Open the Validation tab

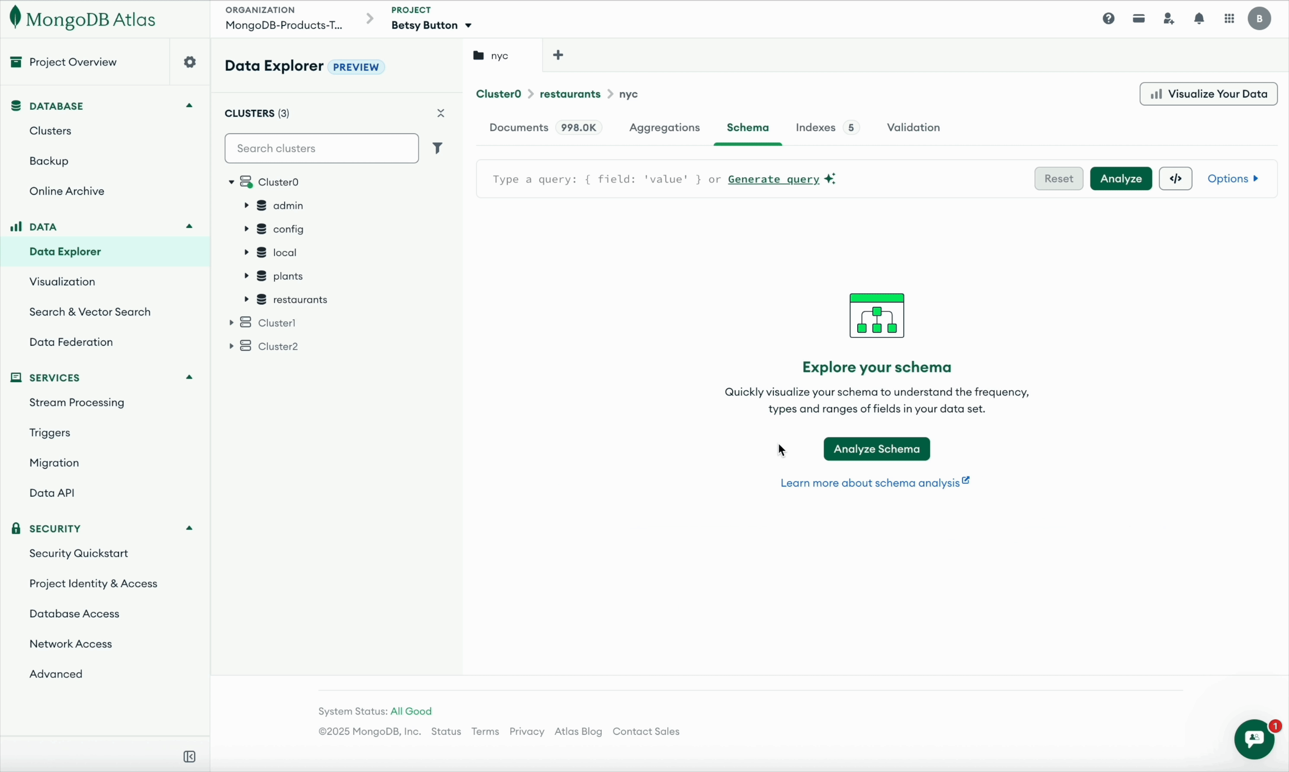913,128
